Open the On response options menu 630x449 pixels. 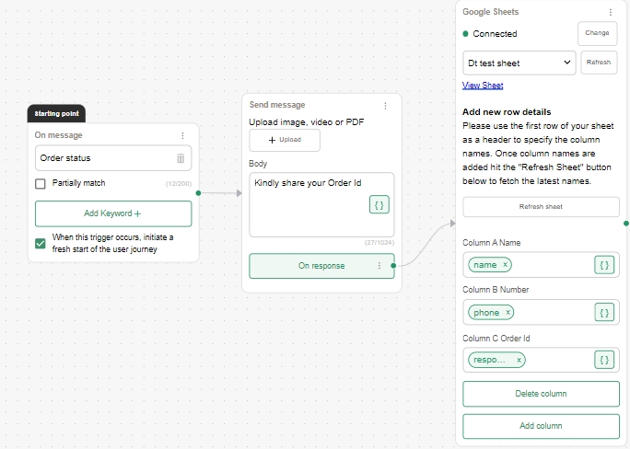coord(379,266)
